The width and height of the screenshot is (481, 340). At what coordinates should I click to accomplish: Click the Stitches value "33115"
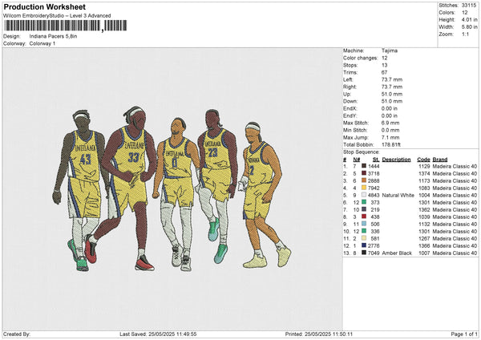point(469,6)
